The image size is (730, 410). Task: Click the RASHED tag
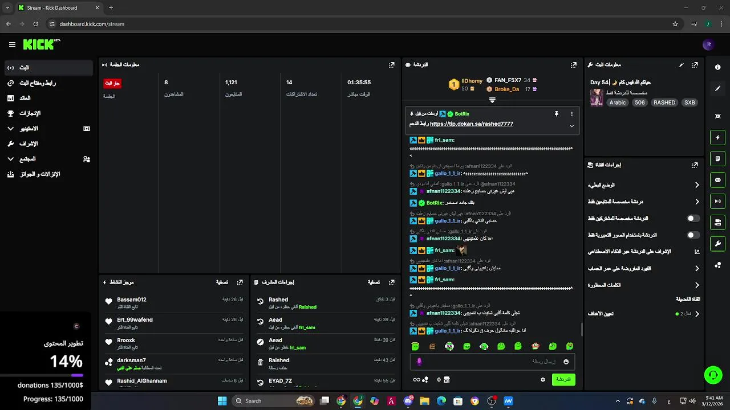(x=664, y=103)
